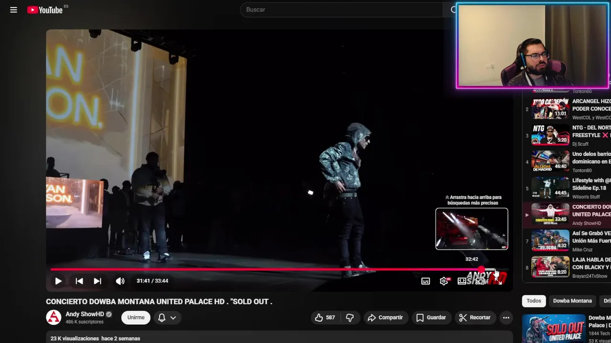Screen dimensions: 611x343
Task: Mute the video volume speaker icon
Action: 120,281
